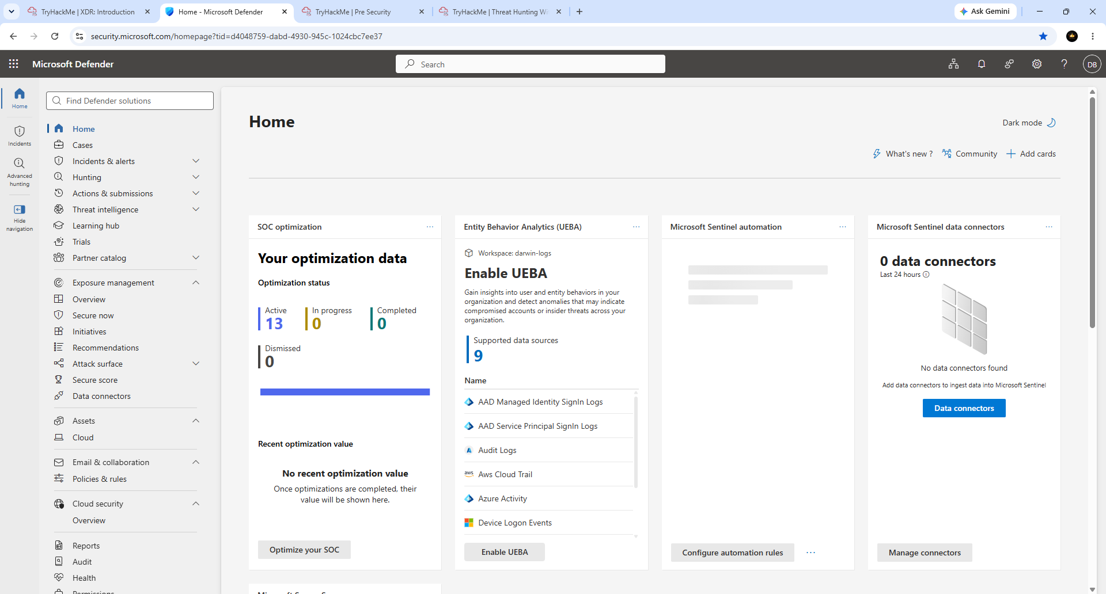Expand Attack surface section
The width and height of the screenshot is (1106, 594).
(x=196, y=364)
